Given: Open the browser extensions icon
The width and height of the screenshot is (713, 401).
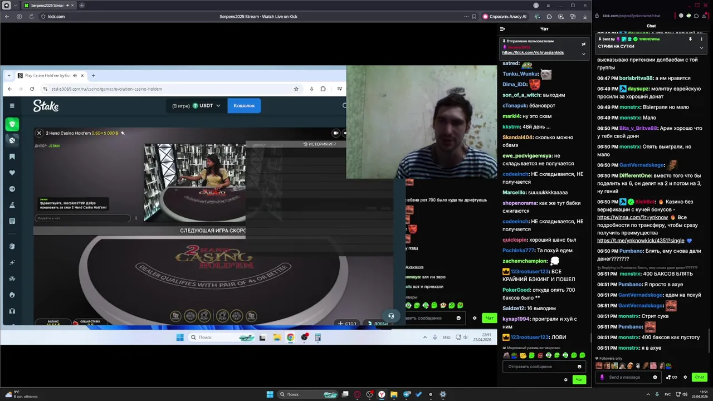Looking at the screenshot, I should [x=549, y=17].
